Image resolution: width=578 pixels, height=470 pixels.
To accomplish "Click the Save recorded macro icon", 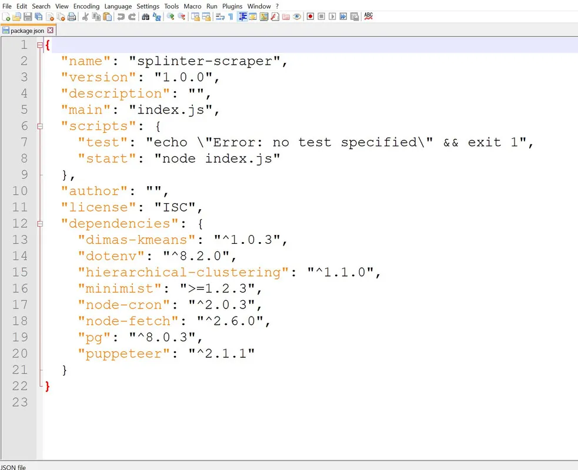I will (x=355, y=16).
